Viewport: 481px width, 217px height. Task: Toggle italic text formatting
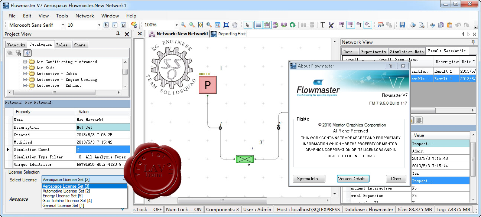[114, 25]
